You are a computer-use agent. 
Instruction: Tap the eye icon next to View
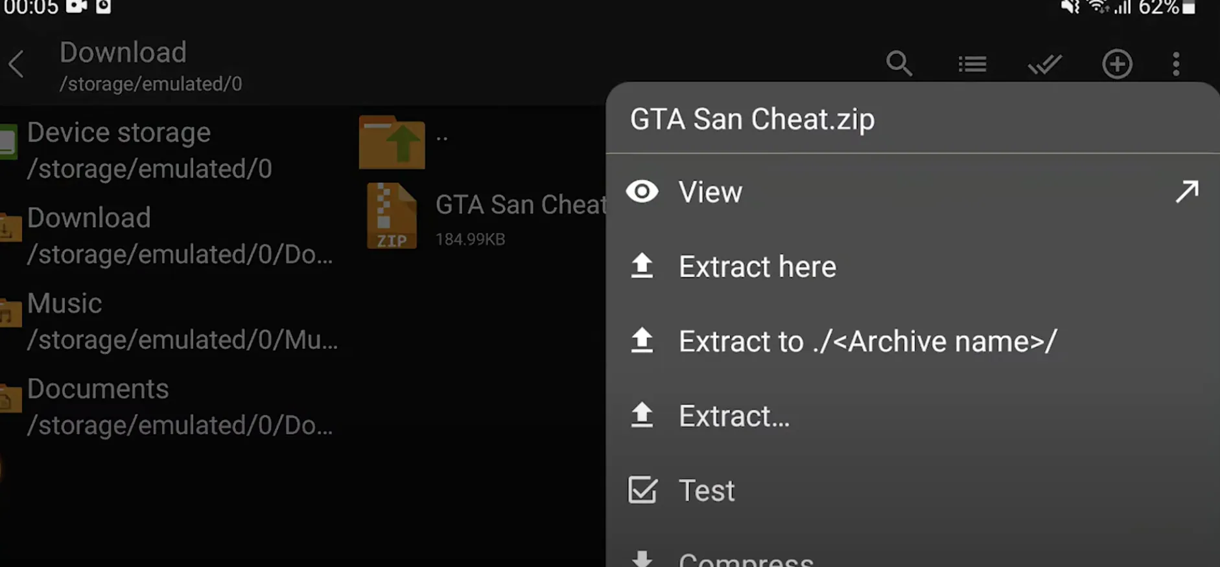[x=642, y=192]
